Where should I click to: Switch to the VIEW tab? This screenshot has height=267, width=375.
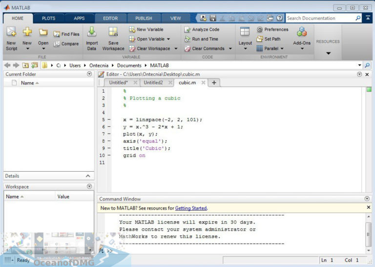pos(176,19)
